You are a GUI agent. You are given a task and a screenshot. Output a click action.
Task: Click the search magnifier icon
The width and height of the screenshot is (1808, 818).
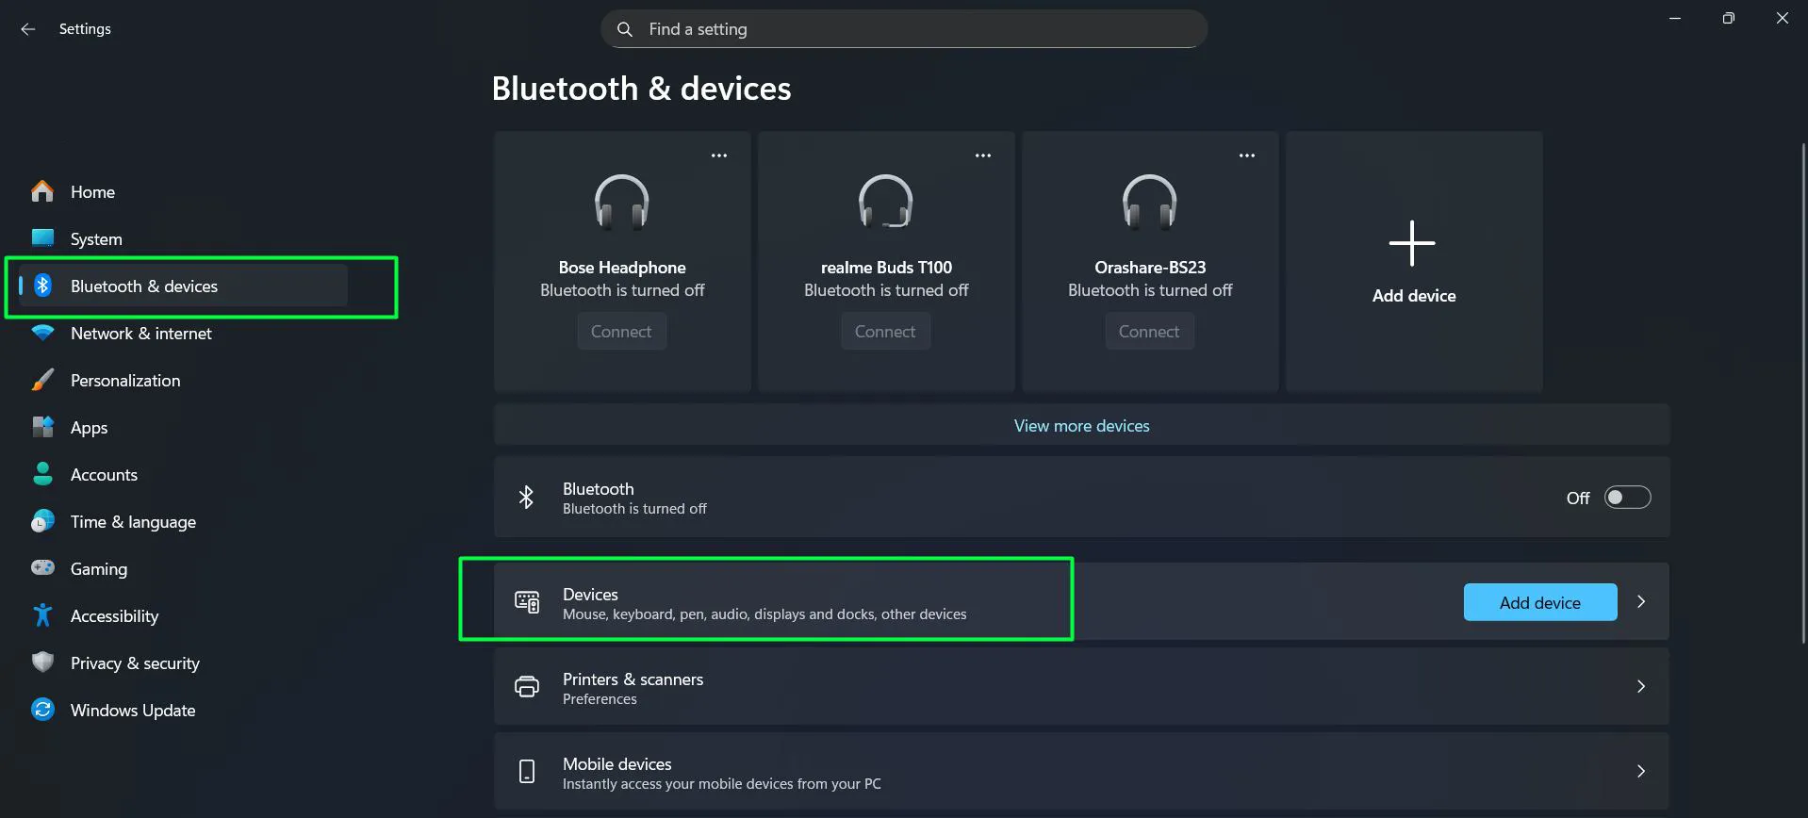point(624,29)
